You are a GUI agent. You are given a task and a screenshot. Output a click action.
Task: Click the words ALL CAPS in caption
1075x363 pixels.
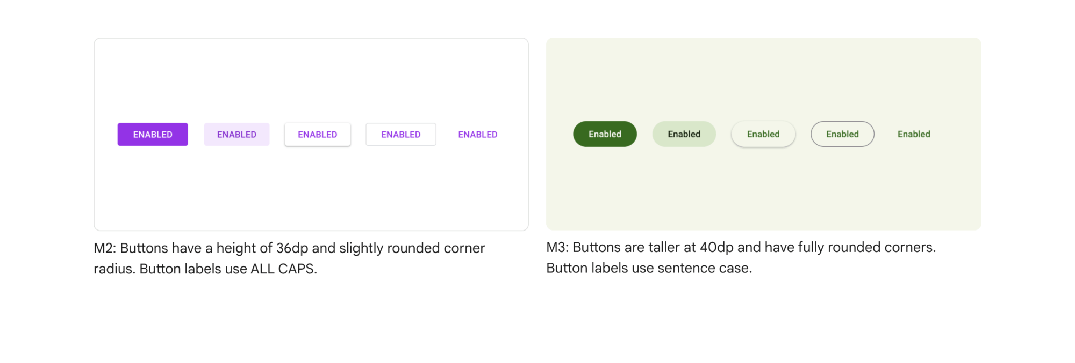(284, 269)
